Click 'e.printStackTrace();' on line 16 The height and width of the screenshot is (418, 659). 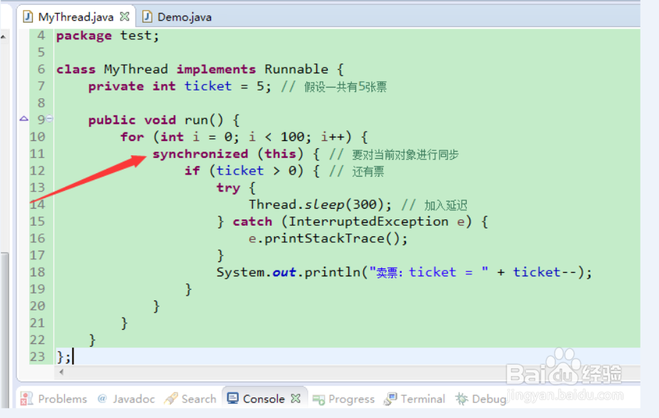click(x=328, y=239)
